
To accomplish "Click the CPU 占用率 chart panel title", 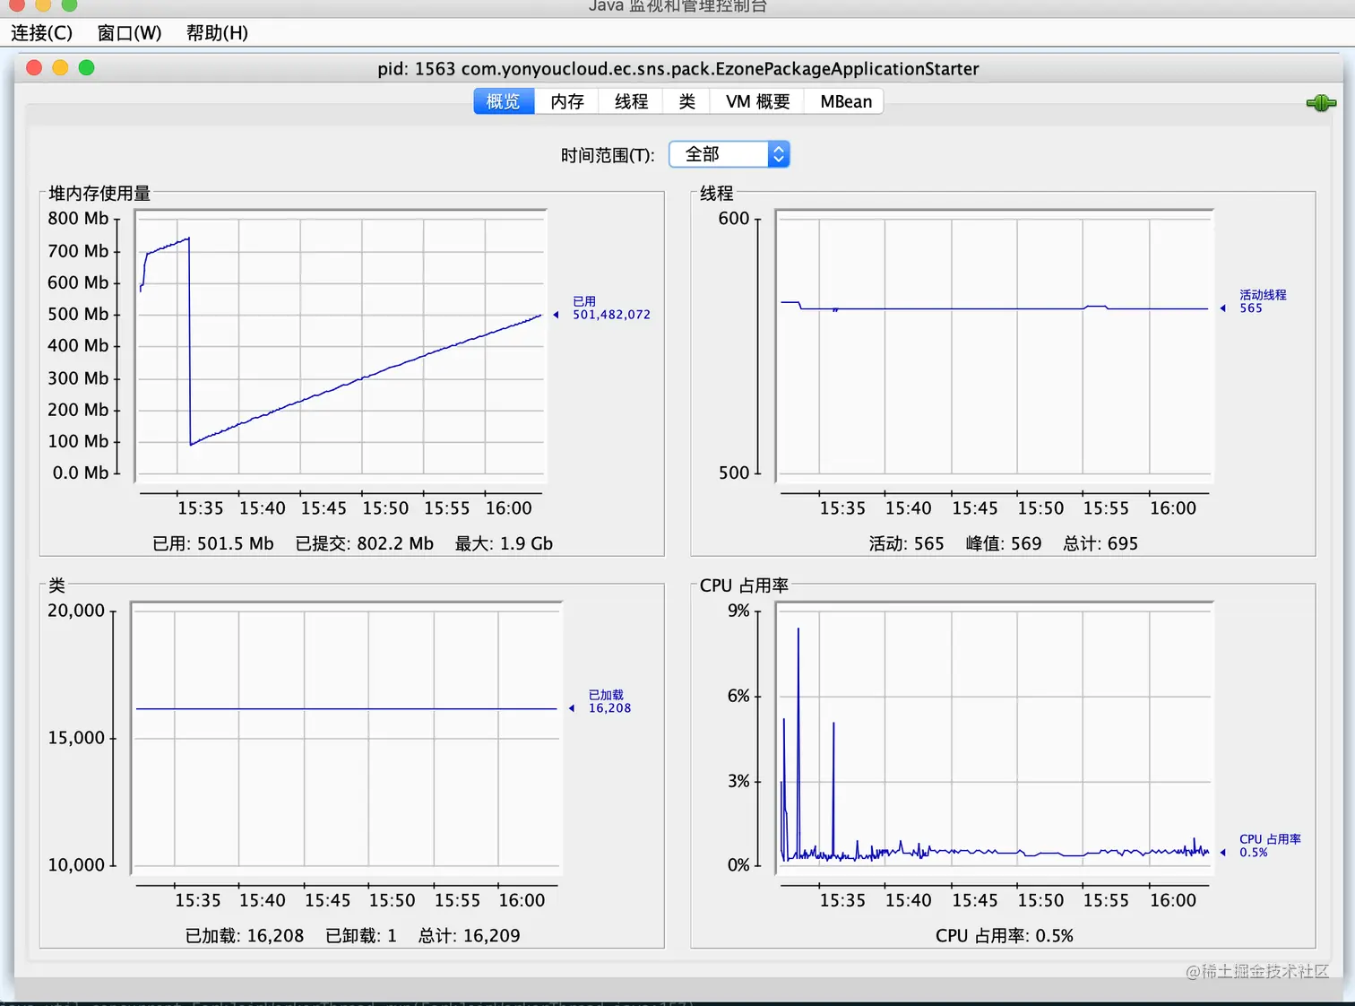I will click(x=744, y=585).
